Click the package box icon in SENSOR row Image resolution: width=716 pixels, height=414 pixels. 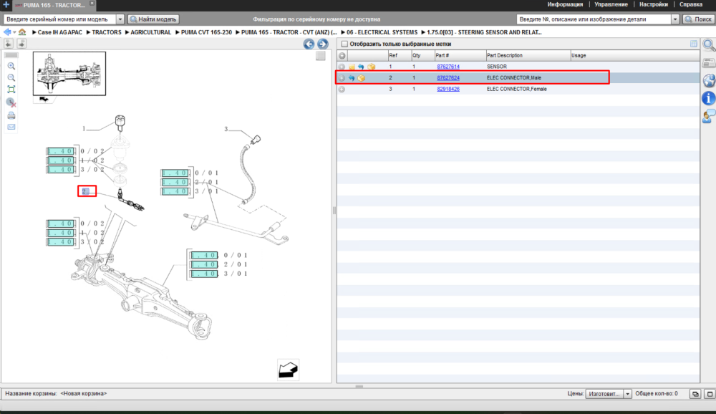coord(371,67)
